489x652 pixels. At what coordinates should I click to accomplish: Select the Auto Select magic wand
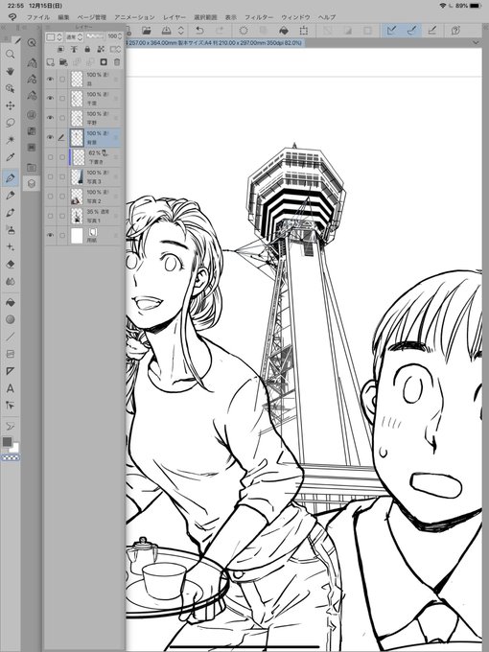pos(11,140)
